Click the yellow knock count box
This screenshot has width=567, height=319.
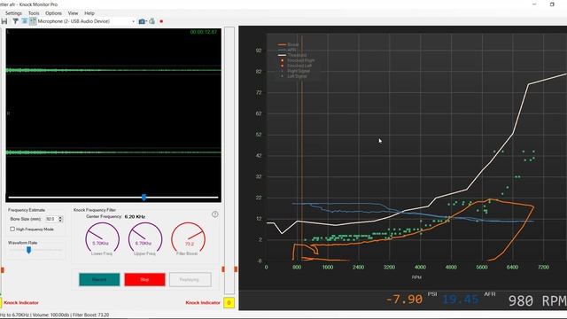tap(229, 303)
